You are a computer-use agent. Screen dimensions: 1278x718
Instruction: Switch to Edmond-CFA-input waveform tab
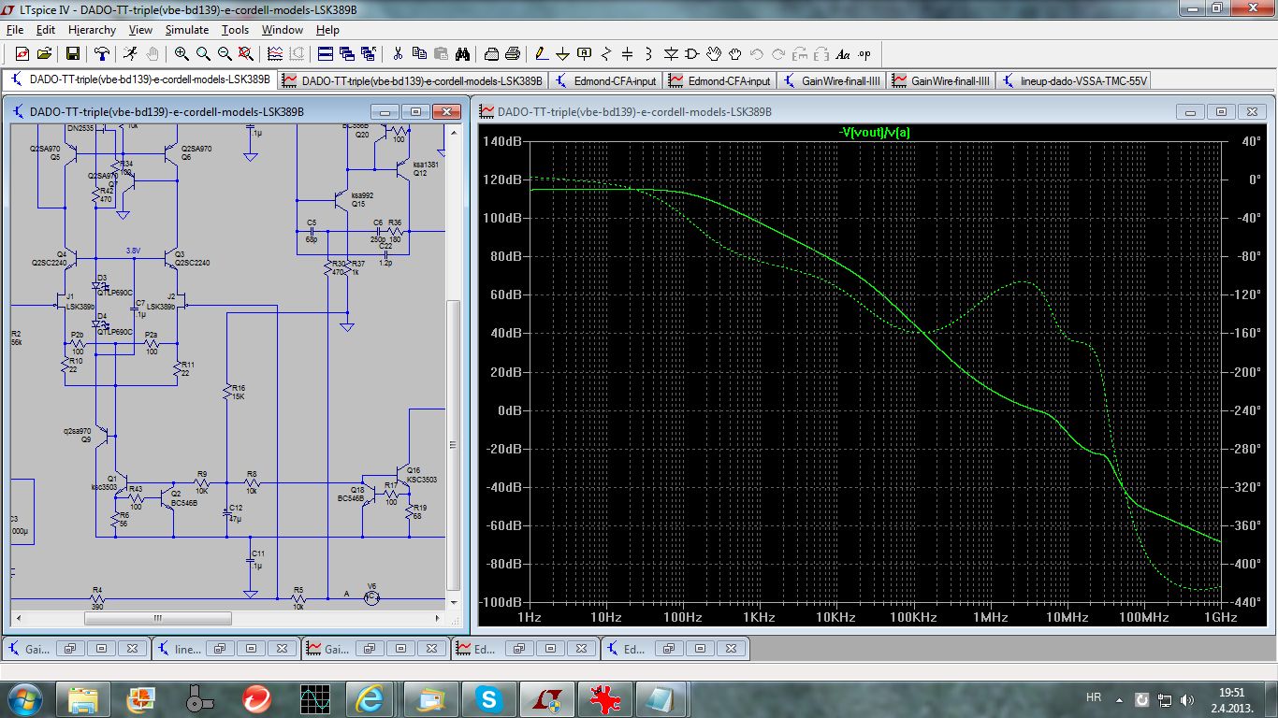coord(720,80)
